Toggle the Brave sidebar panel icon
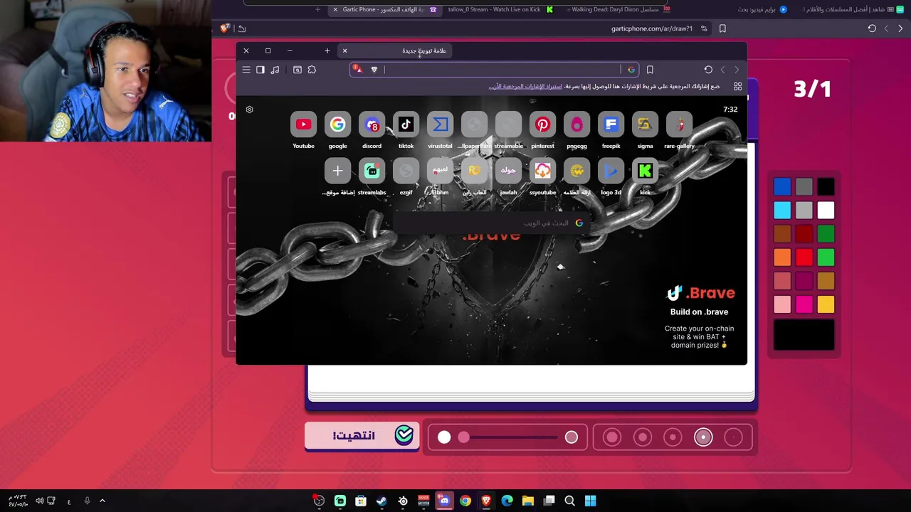 [260, 70]
